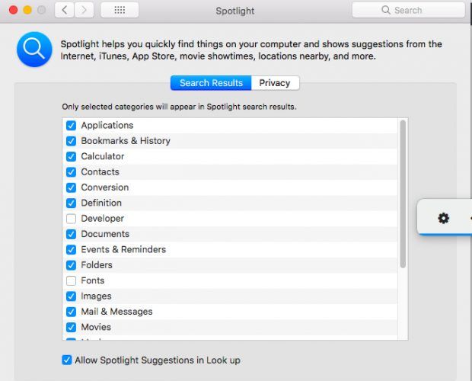Uncheck the Applications category
472x381 pixels.
(71, 125)
